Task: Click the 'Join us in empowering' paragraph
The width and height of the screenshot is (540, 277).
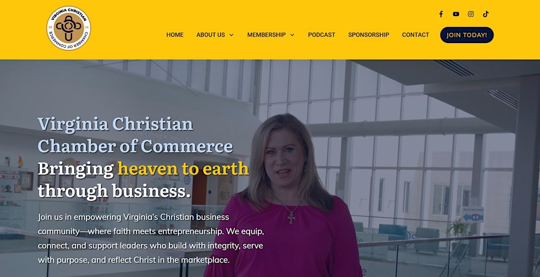Action: 151,238
